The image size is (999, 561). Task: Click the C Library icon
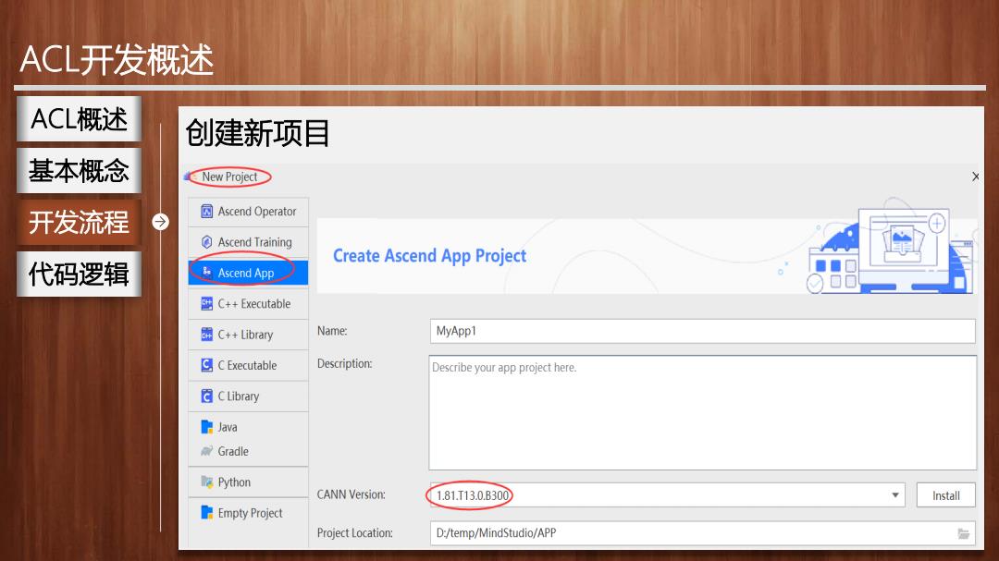206,396
